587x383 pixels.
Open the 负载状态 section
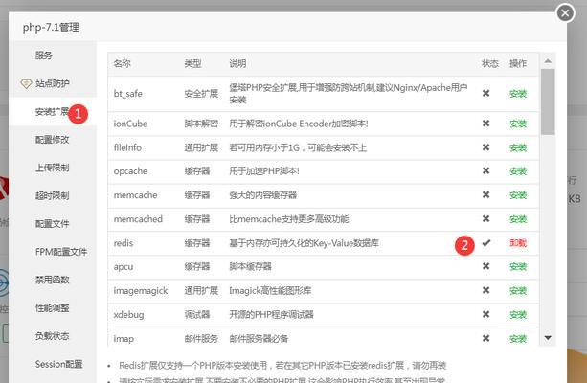(53, 336)
